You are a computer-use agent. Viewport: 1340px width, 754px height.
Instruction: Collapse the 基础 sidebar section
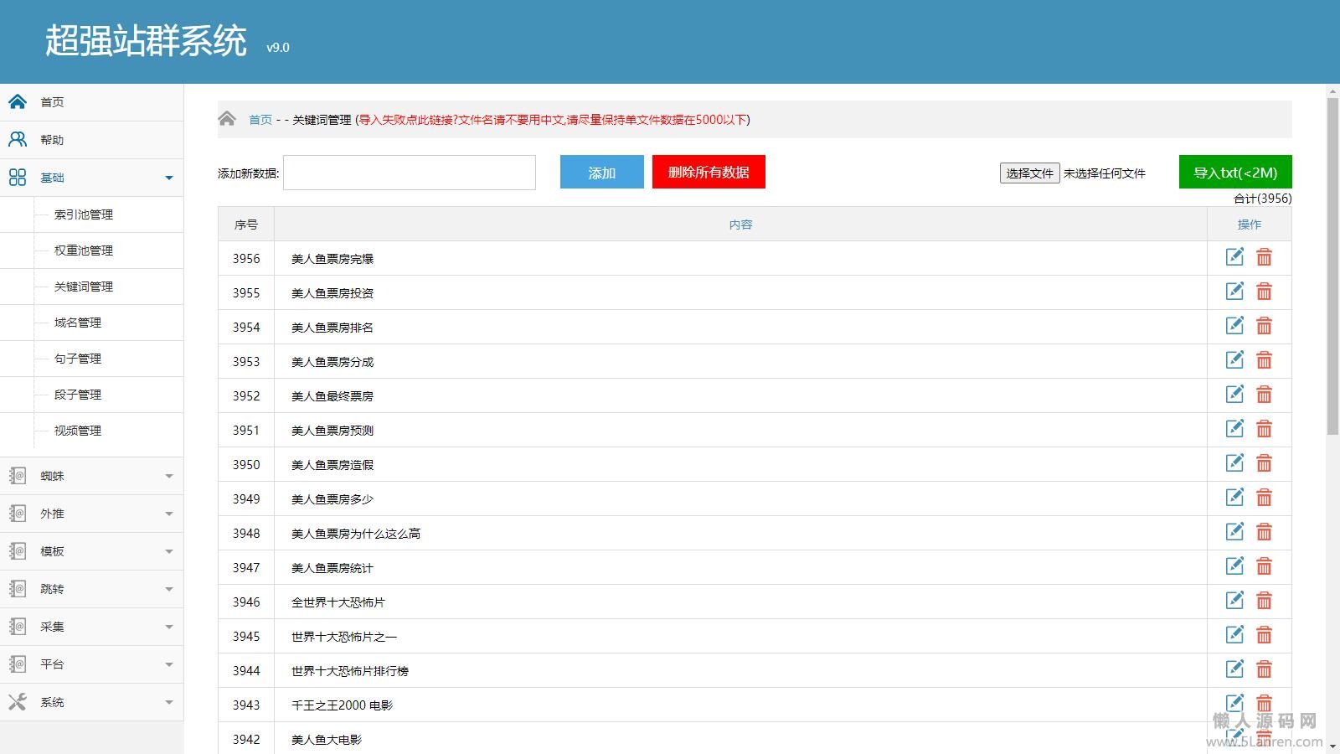pyautogui.click(x=168, y=178)
